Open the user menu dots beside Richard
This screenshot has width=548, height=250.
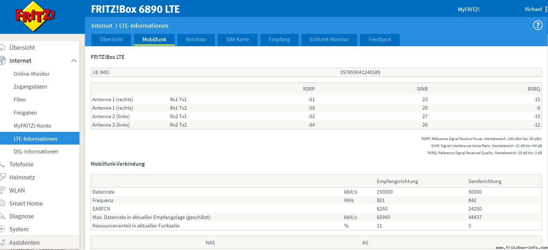point(546,9)
